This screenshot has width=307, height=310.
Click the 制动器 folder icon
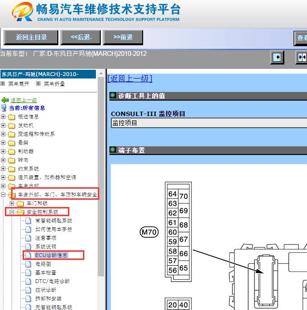(x=12, y=152)
